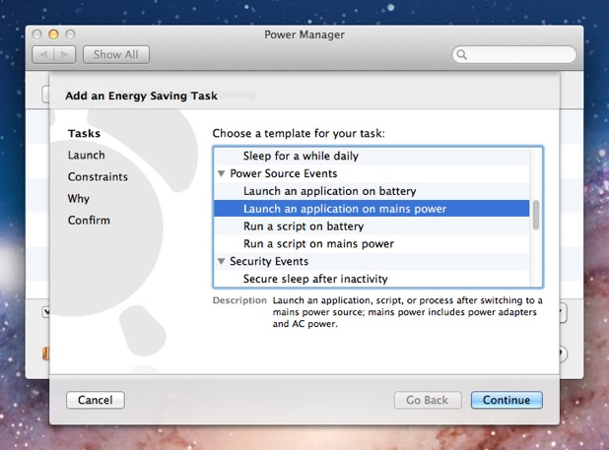The height and width of the screenshot is (450, 609).
Task: Click the Launch step in sidebar
Action: pyautogui.click(x=86, y=156)
